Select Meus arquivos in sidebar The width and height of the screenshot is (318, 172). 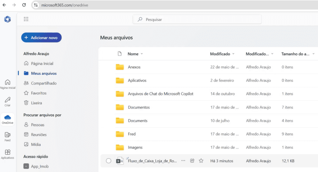click(40, 73)
